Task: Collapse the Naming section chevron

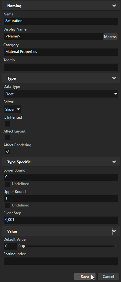Action: (114, 6)
